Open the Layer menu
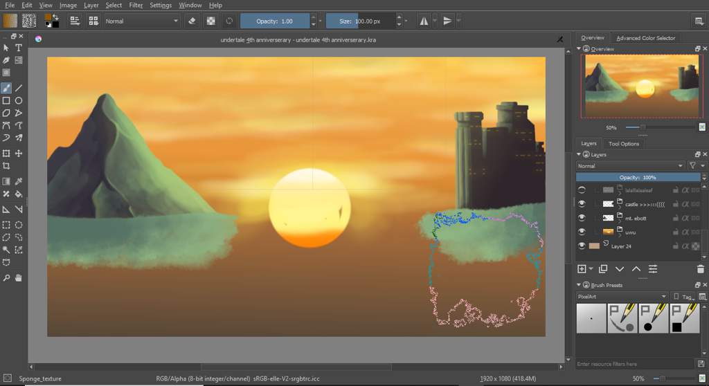709x386 pixels. click(91, 5)
